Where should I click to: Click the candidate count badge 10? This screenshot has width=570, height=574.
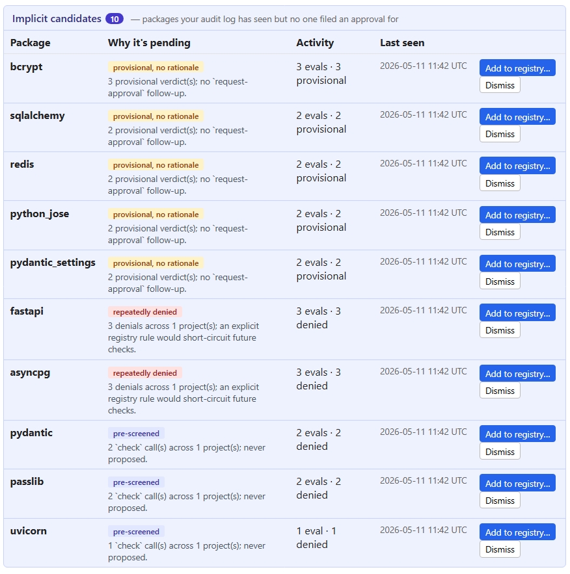[x=115, y=19]
